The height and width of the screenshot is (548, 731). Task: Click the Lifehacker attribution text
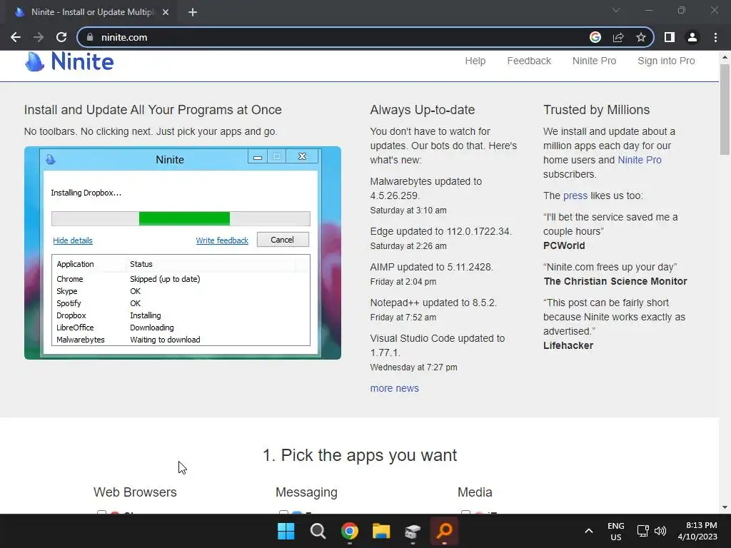(x=568, y=345)
